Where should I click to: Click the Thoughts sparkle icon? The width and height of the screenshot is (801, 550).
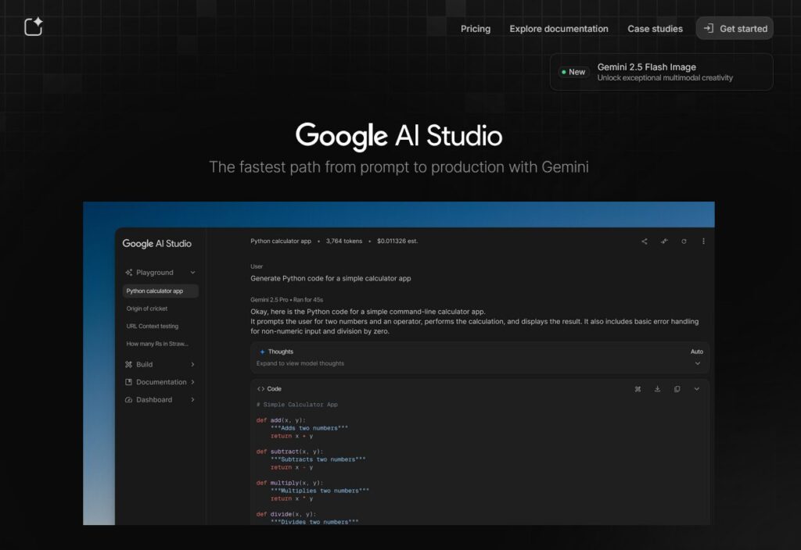coord(262,352)
